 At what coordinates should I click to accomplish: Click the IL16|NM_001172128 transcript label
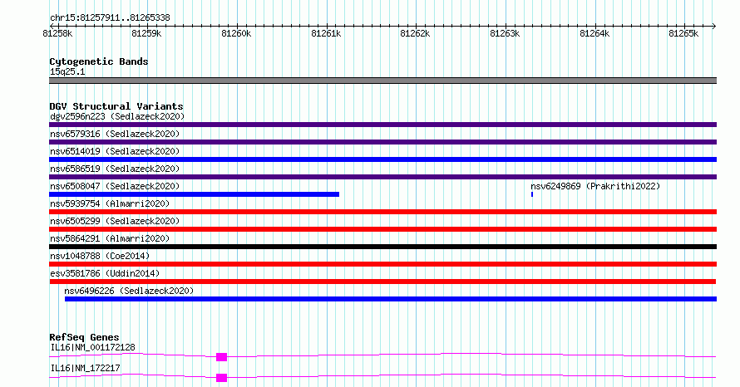point(92,347)
